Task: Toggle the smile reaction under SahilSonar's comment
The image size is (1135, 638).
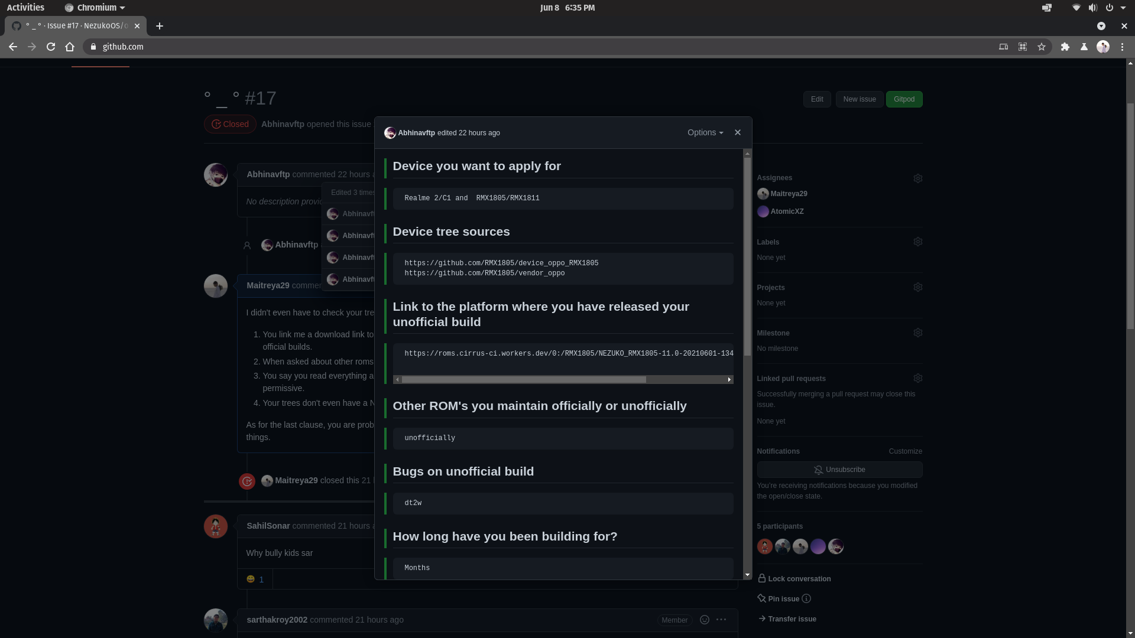Action: (254, 579)
